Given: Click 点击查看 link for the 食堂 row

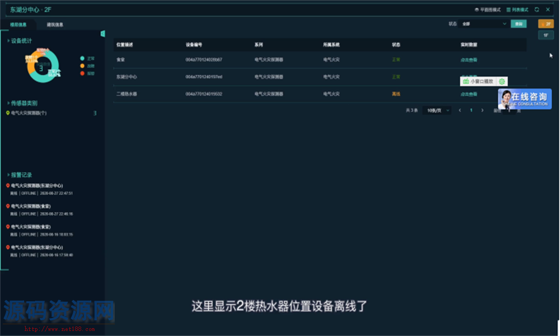Looking at the screenshot, I should (468, 59).
